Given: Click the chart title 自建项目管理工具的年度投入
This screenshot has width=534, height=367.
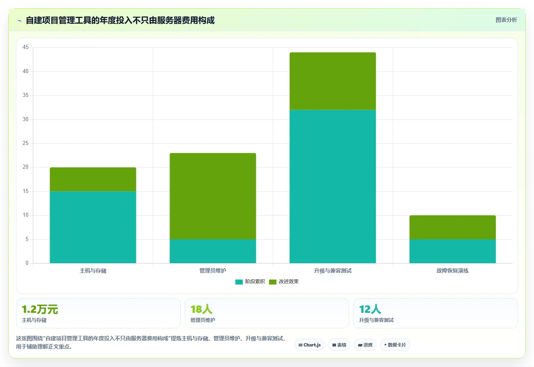Looking at the screenshot, I should (120, 20).
